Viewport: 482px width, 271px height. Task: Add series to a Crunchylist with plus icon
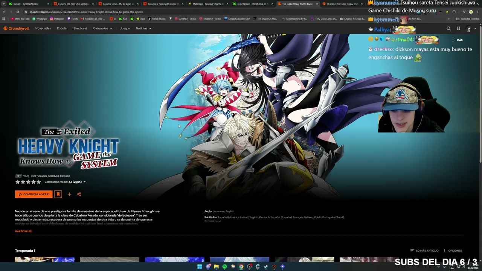tap(69, 194)
